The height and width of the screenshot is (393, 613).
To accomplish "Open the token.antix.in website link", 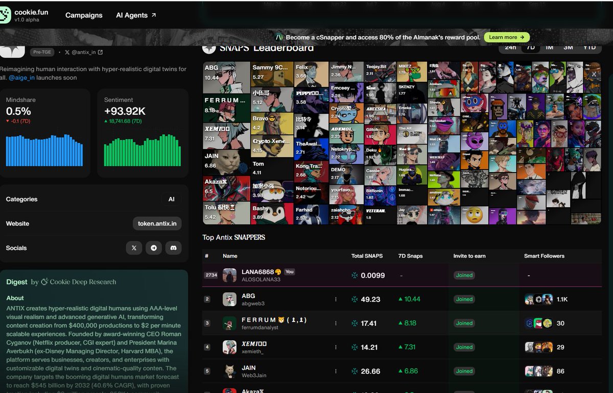I will 157,224.
